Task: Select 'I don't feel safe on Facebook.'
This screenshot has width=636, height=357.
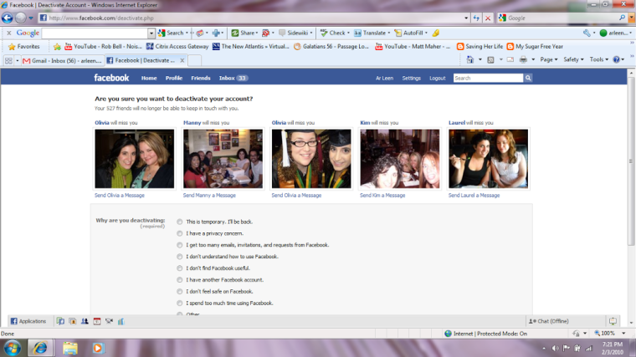Action: (x=179, y=291)
